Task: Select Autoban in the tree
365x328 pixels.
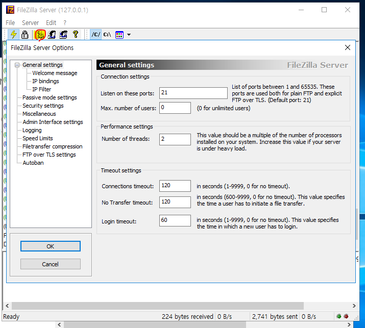Action: pos(33,163)
